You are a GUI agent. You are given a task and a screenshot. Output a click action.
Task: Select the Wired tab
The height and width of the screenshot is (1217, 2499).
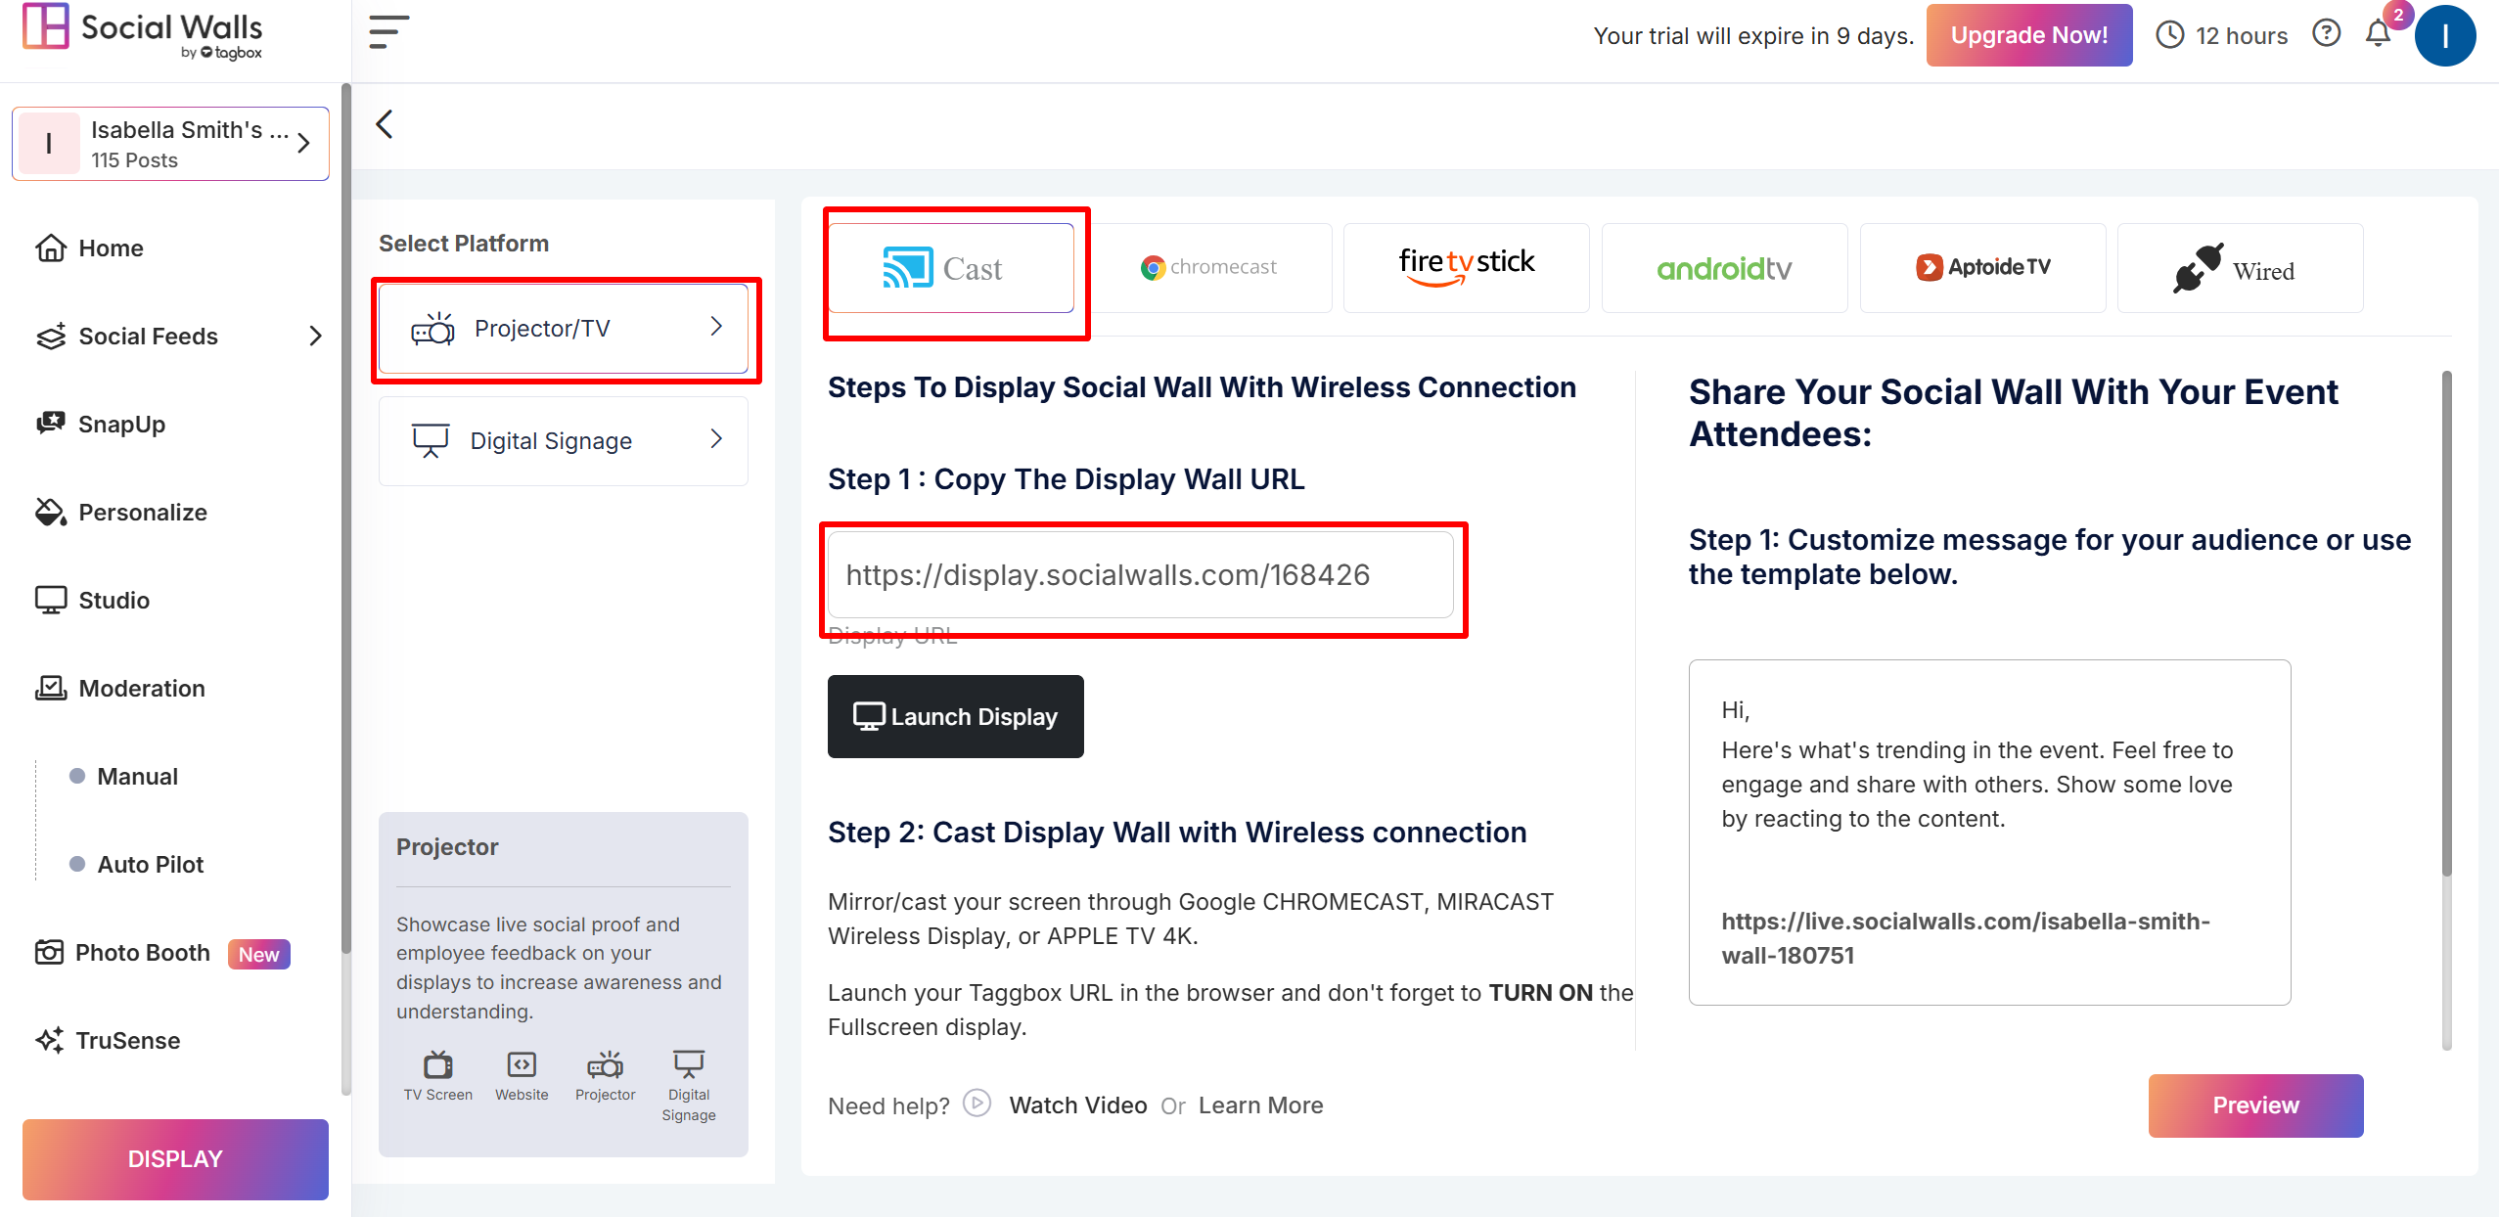point(2241,268)
